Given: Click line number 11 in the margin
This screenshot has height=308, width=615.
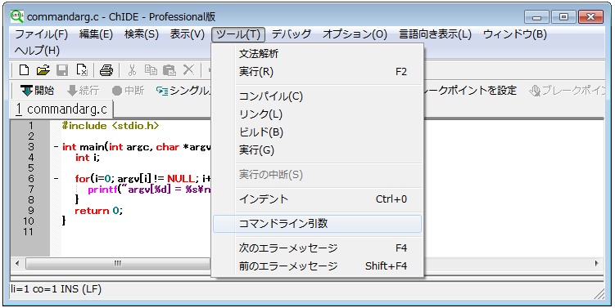Looking at the screenshot, I should tap(28, 232).
